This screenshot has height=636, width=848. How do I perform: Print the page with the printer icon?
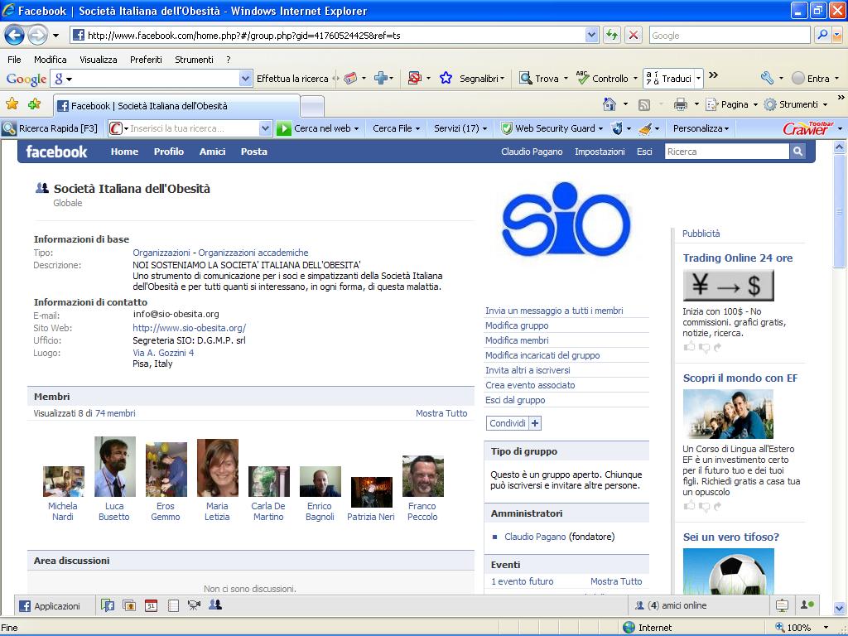pyautogui.click(x=681, y=104)
